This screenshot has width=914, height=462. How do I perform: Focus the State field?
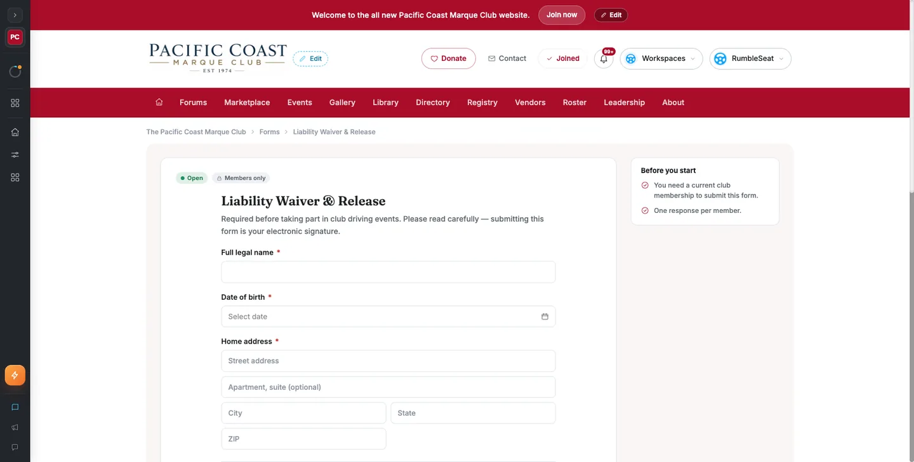pyautogui.click(x=473, y=413)
